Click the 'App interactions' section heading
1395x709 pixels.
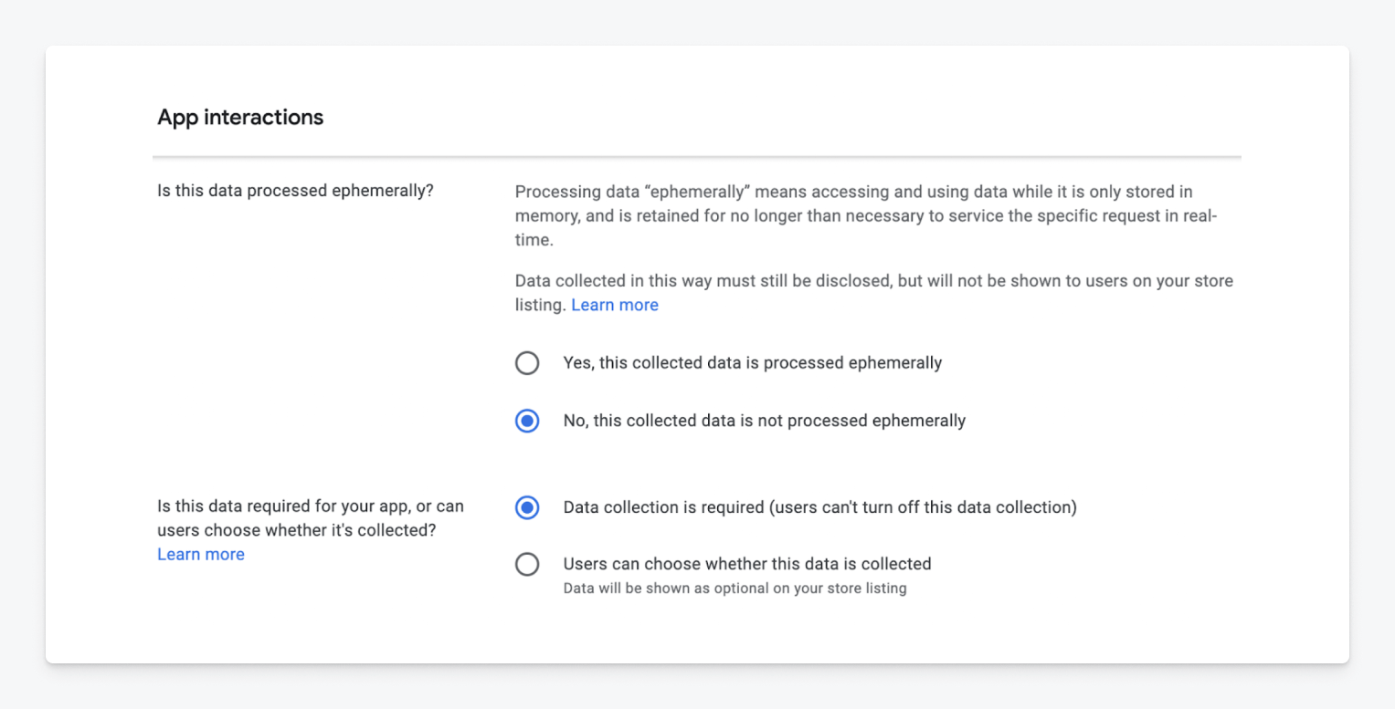tap(240, 118)
